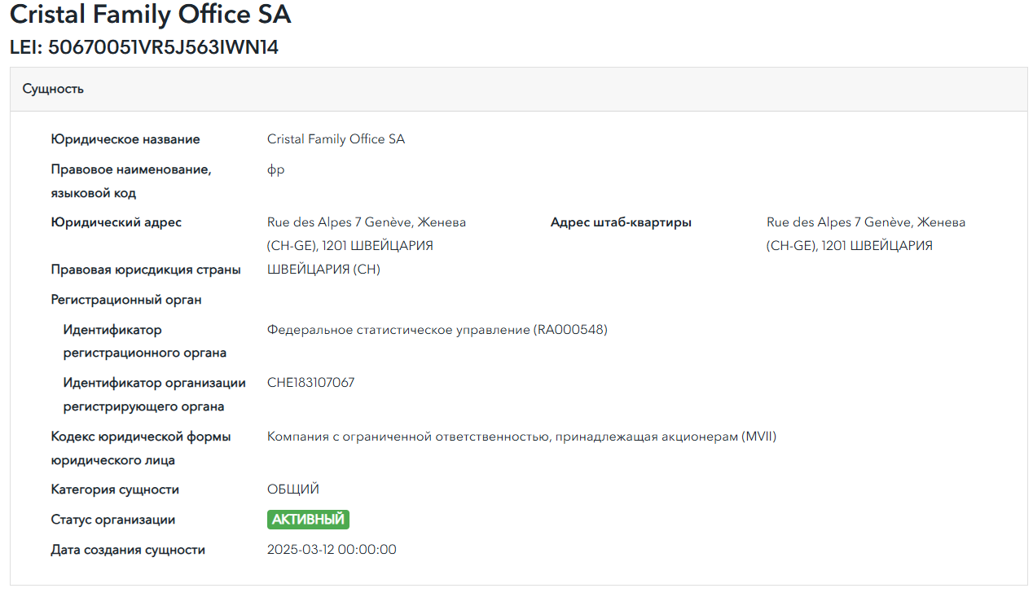Click the Статус организации label
This screenshot has width=1033, height=597.
coord(113,520)
